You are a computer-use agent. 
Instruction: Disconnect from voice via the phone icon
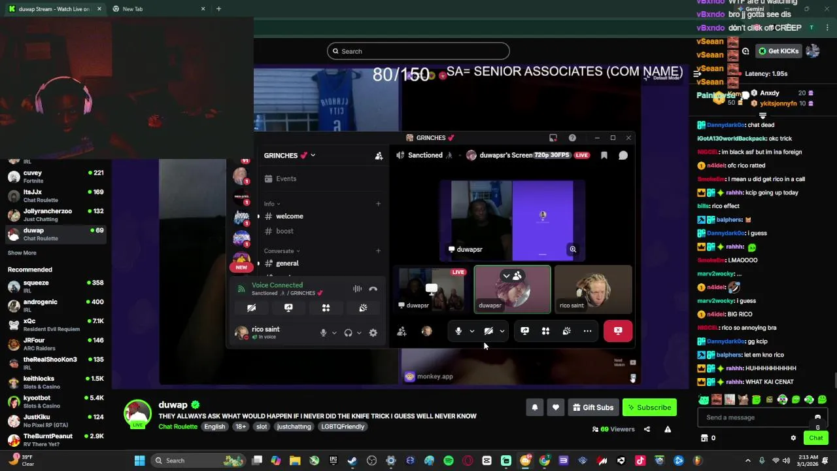point(373,288)
